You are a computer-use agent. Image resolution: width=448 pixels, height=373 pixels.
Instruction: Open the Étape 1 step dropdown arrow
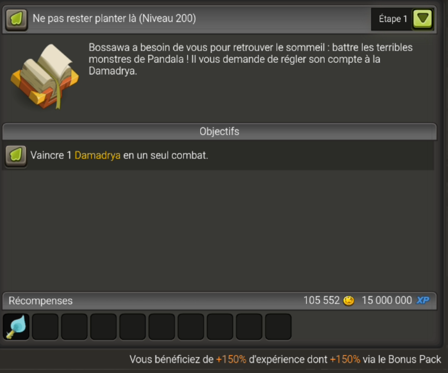tap(423, 19)
